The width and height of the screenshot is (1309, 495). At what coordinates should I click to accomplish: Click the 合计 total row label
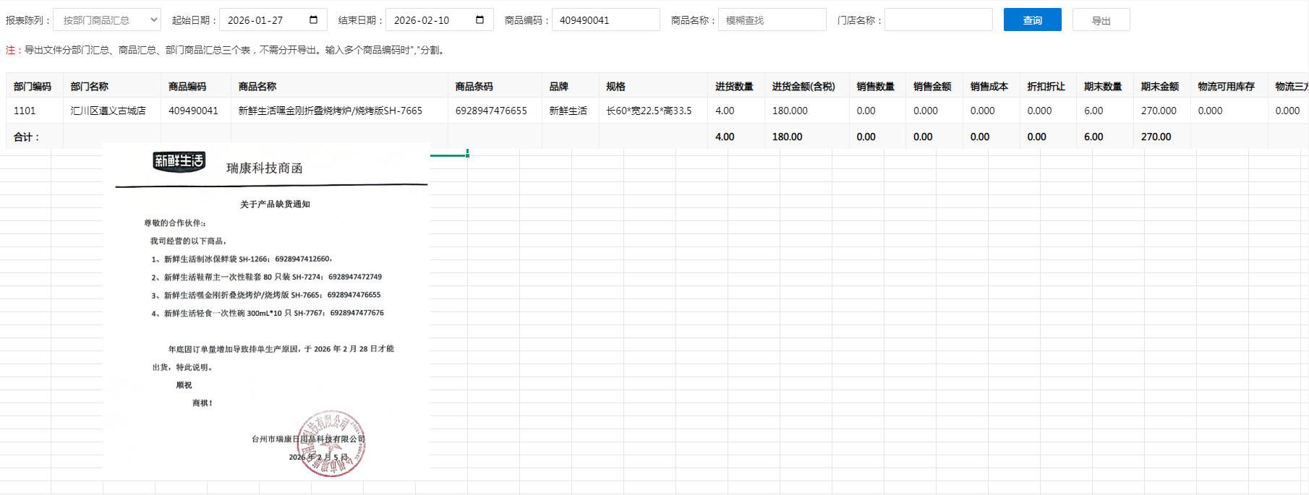tap(27, 137)
